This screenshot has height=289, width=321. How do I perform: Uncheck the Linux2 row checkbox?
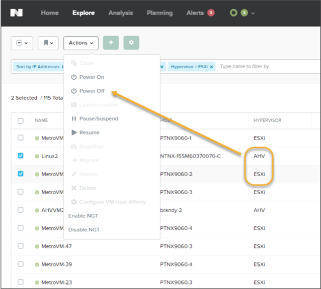(x=21, y=156)
